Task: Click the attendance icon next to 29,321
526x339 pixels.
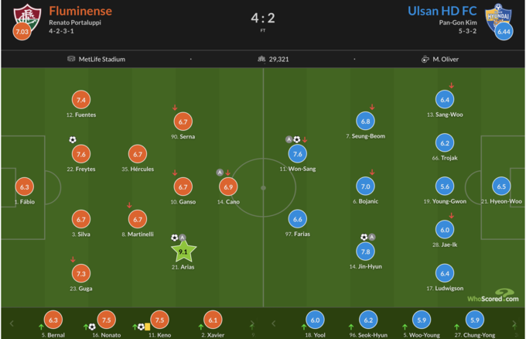Action: click(261, 59)
